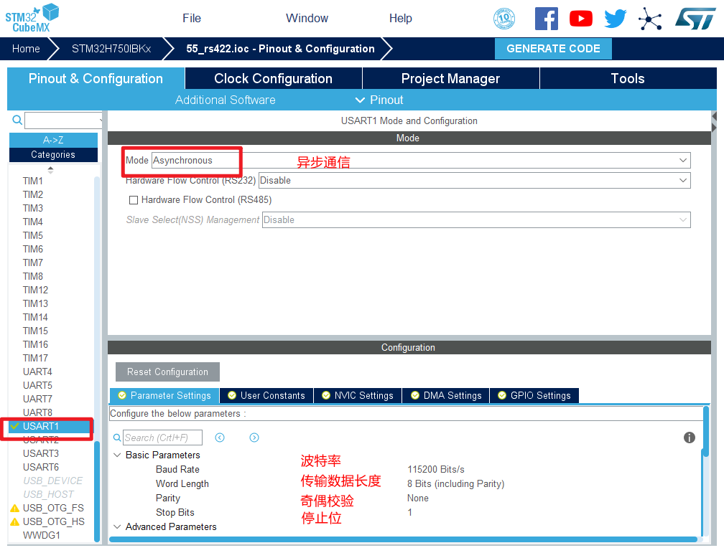The width and height of the screenshot is (724, 553).
Task: Open the Twitter bird icon
Action: coord(615,19)
